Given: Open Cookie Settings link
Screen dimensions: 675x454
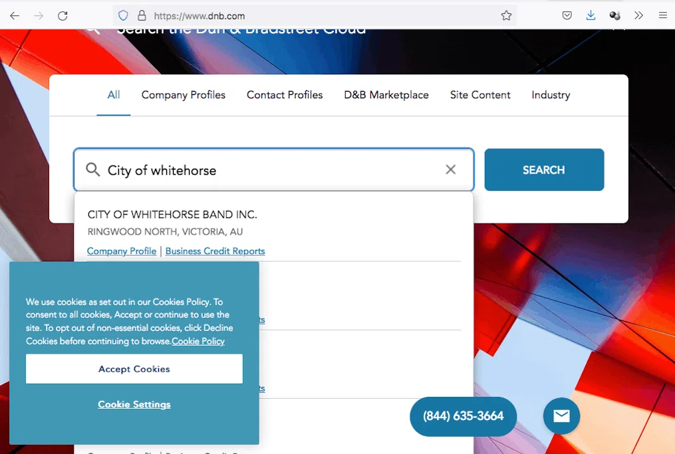Looking at the screenshot, I should coord(134,404).
